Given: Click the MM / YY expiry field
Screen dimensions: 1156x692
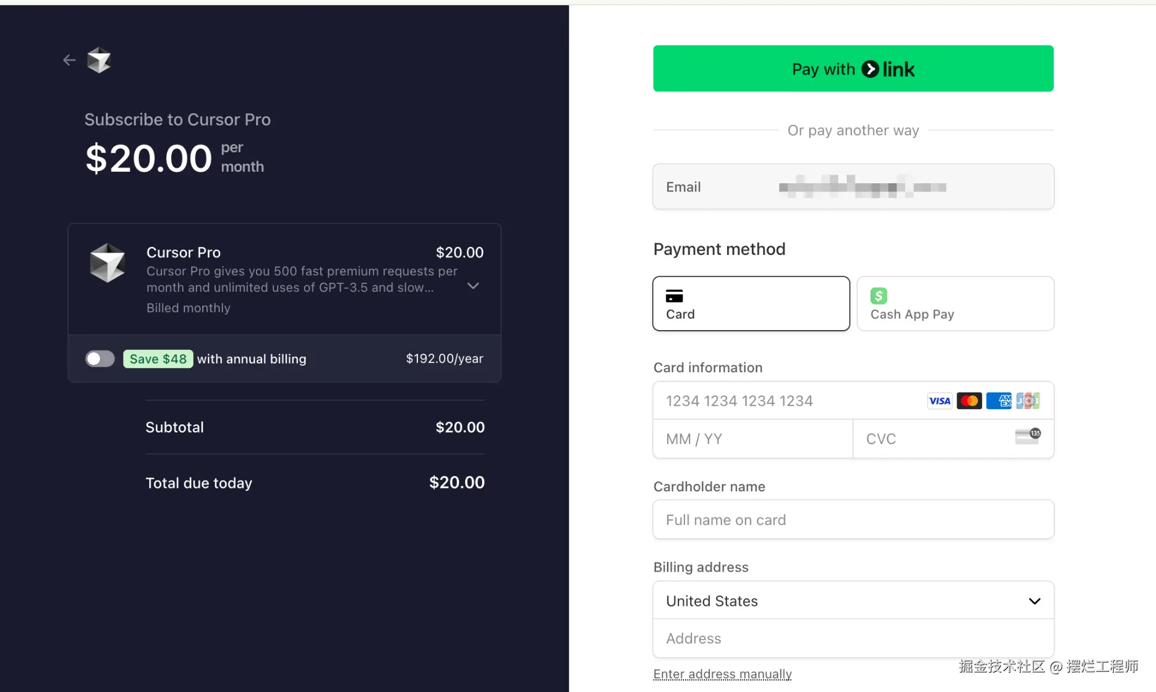Looking at the screenshot, I should [753, 439].
